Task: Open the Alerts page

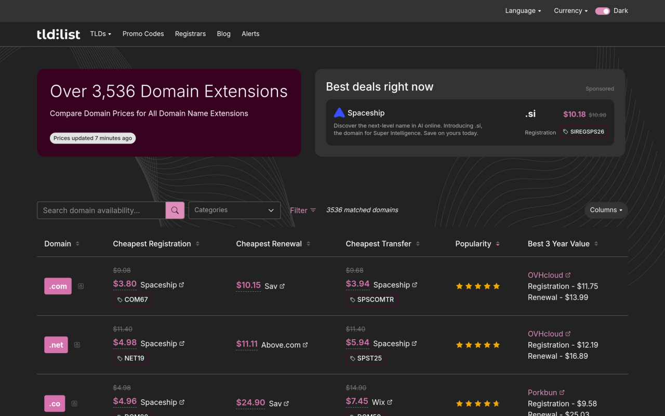Action: [250, 34]
